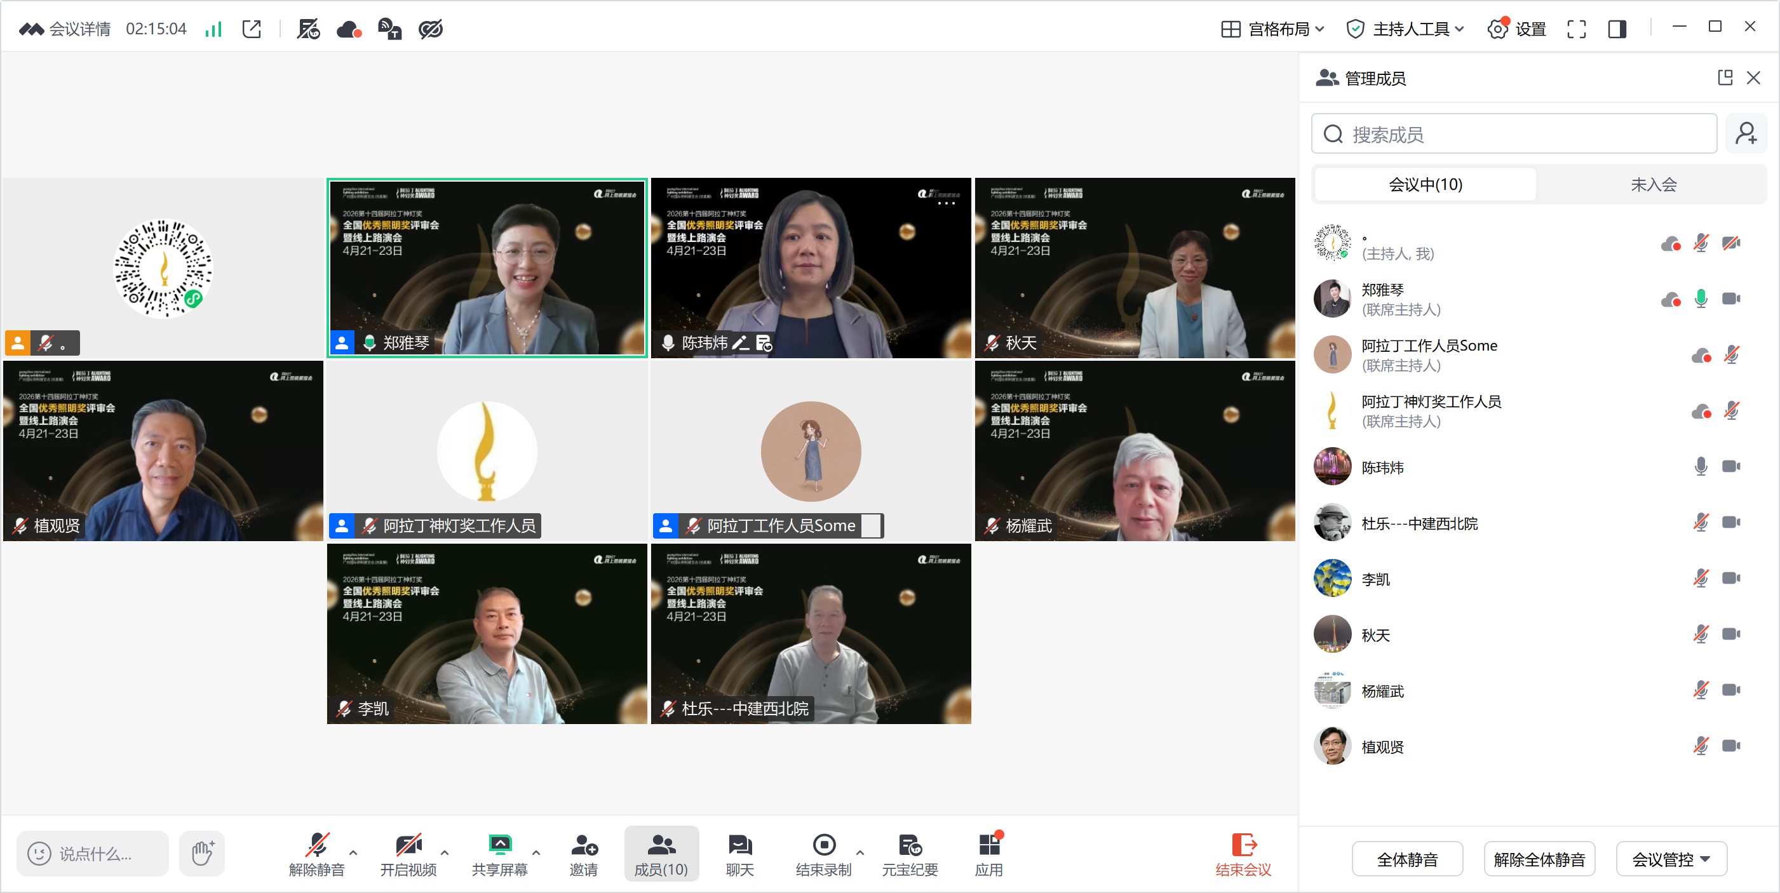Pop out the 管理成员 panel
The image size is (1780, 893).
coord(1725,77)
